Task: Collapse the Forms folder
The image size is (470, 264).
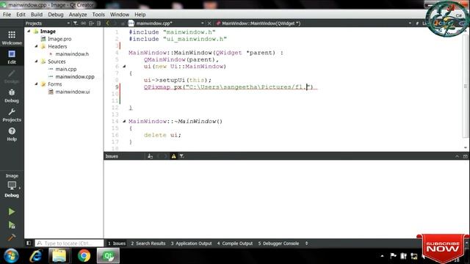Action: pos(36,84)
